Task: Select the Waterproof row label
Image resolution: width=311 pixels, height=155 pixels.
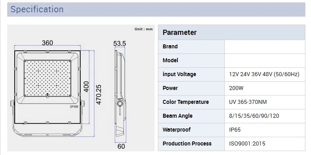Action: pos(177,130)
